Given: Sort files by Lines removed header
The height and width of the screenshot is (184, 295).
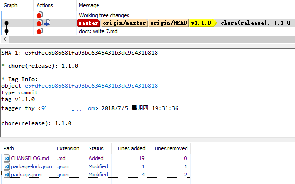Looking at the screenshot, I should (171, 148).
